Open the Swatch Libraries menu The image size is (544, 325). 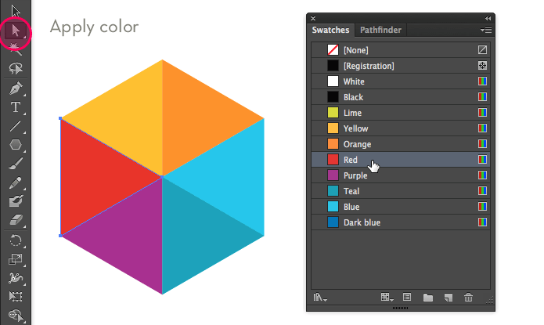click(x=319, y=298)
